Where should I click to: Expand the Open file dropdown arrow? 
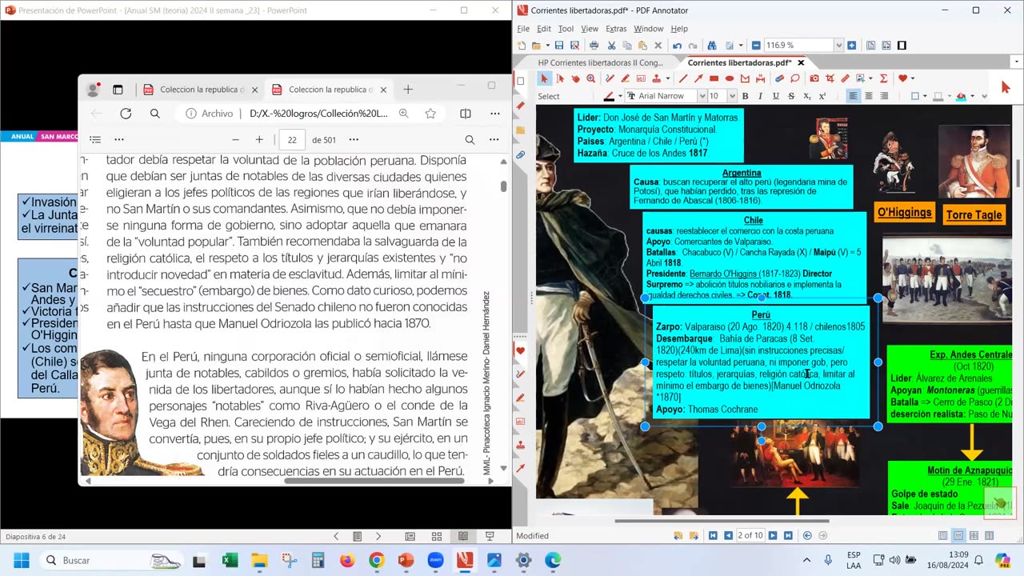point(547,46)
